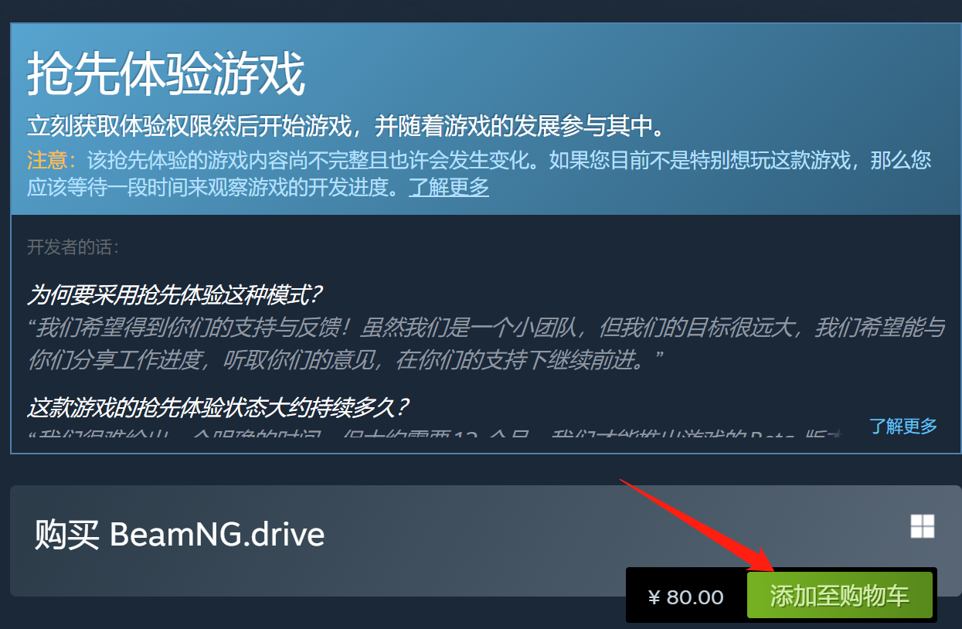Click the 开发者的话 section label

tap(73, 247)
